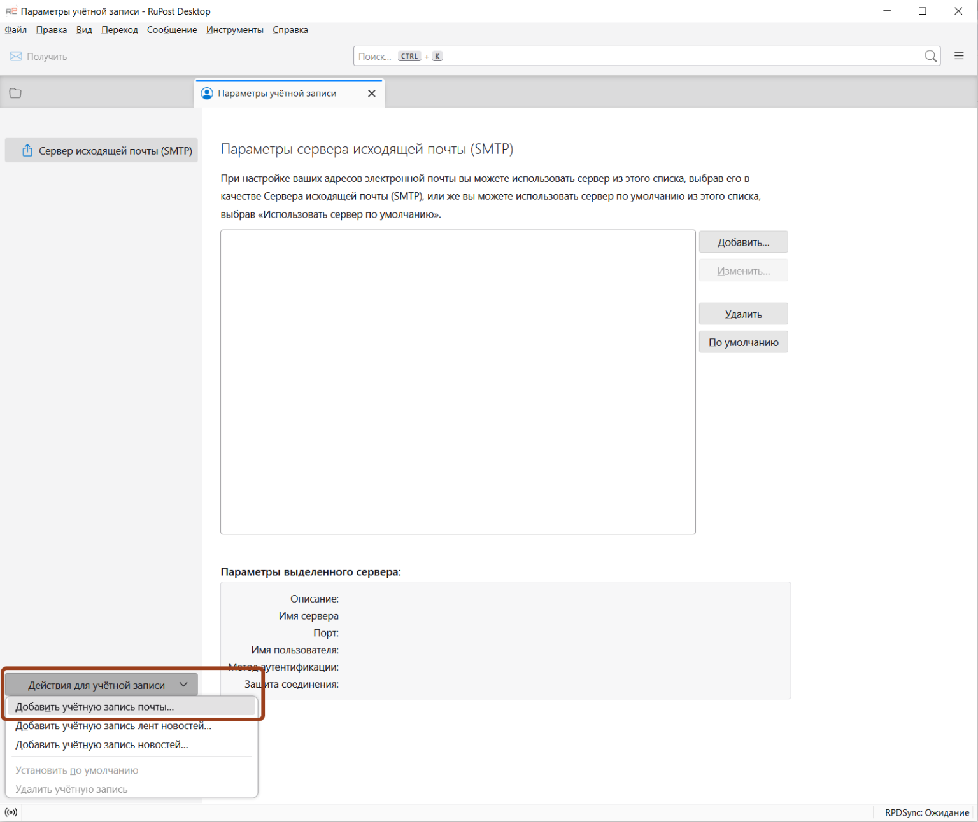Viewport: 978px width, 822px height.
Task: Open the Файл menu
Action: pyautogui.click(x=16, y=30)
